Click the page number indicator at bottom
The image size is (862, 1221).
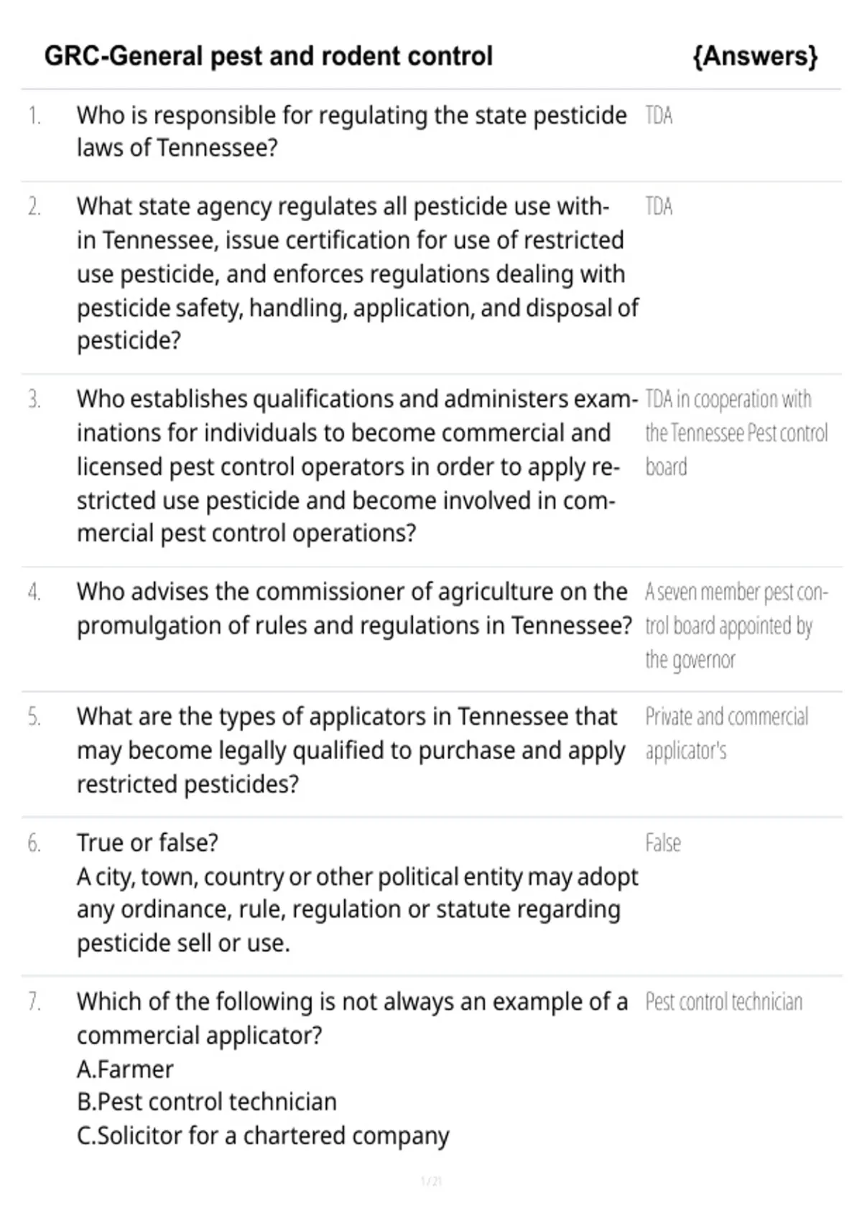coord(431,1181)
